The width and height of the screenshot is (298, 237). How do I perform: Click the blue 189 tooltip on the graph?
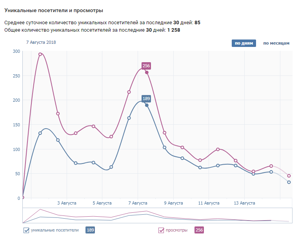[x=146, y=99]
